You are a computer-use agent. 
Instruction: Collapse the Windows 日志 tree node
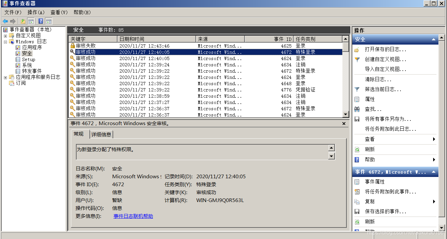(5, 42)
